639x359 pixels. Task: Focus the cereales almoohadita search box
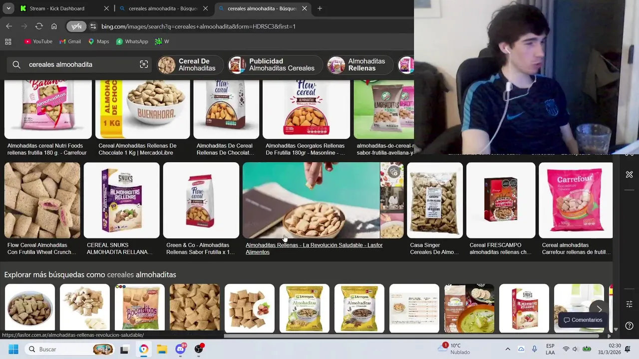click(80, 64)
